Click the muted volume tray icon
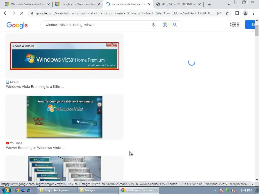The width and height of the screenshot is (259, 194). tap(233, 190)
